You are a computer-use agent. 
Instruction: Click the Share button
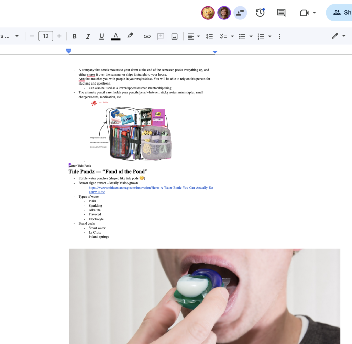tap(340, 13)
